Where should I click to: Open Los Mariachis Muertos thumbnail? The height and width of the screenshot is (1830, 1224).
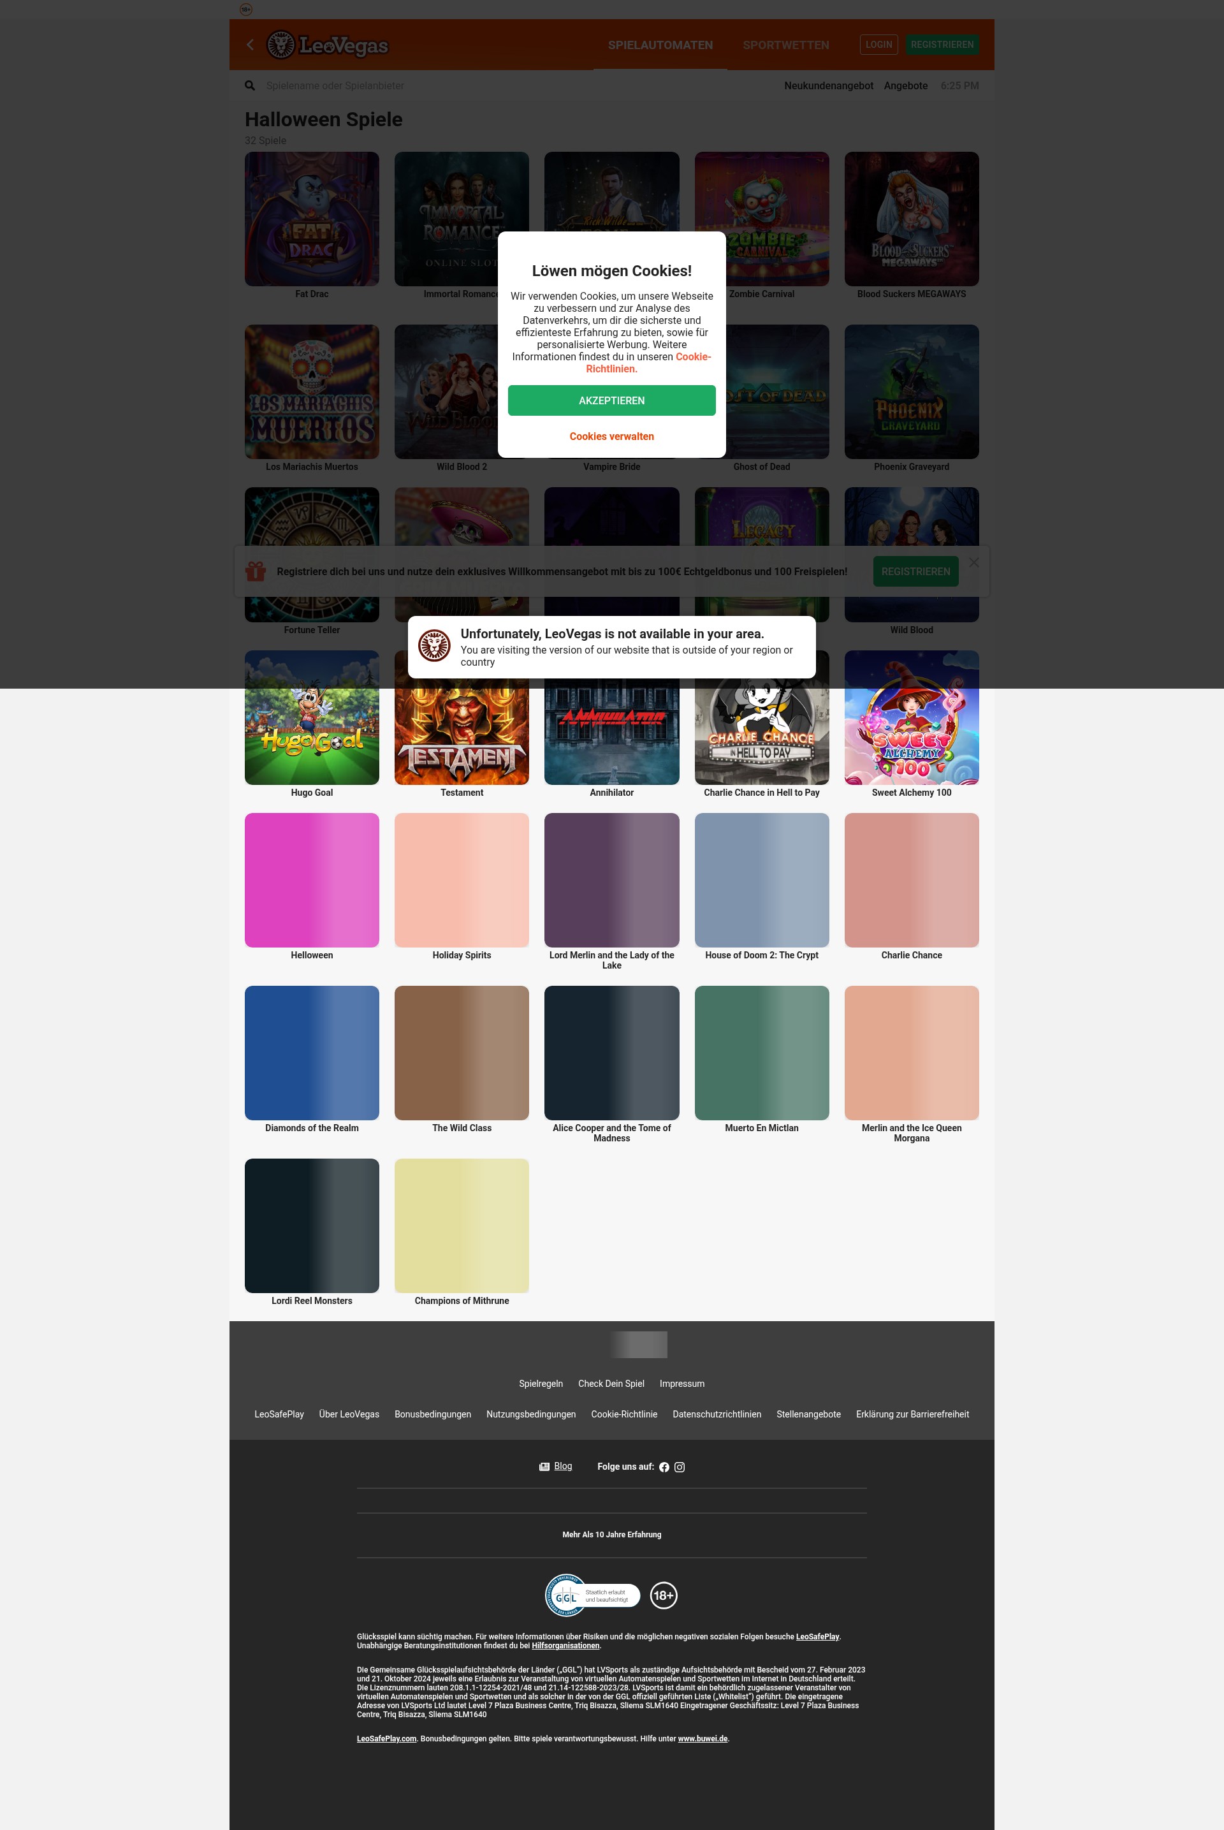click(312, 392)
